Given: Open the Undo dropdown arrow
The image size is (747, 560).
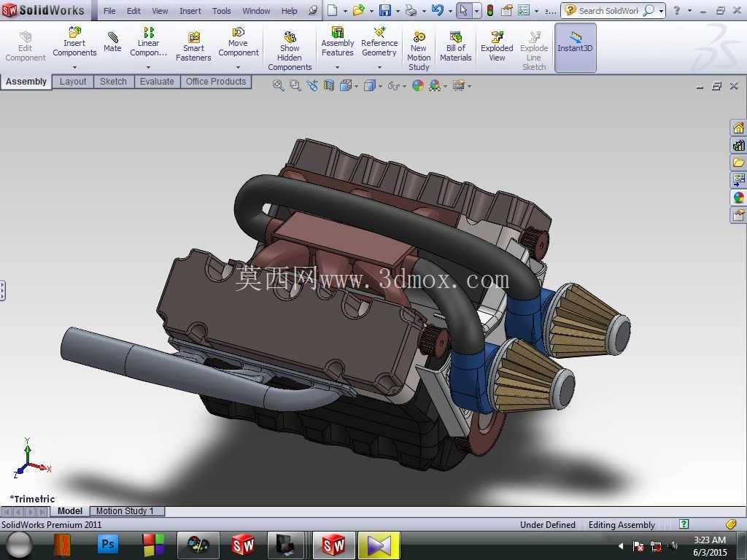Looking at the screenshot, I should [x=449, y=10].
